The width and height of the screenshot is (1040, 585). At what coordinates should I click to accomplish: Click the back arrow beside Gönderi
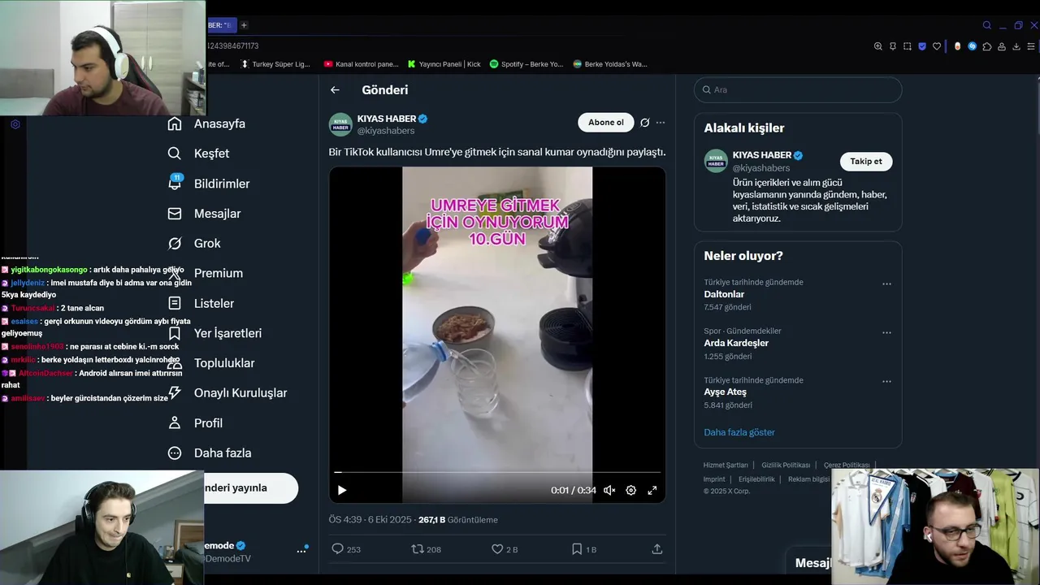point(335,90)
